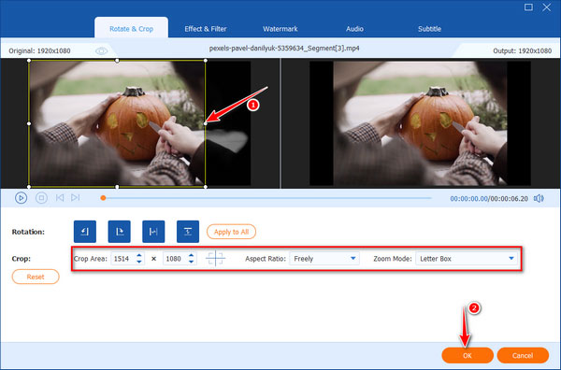
Task: Cancel the editing dialog
Action: (x=523, y=355)
